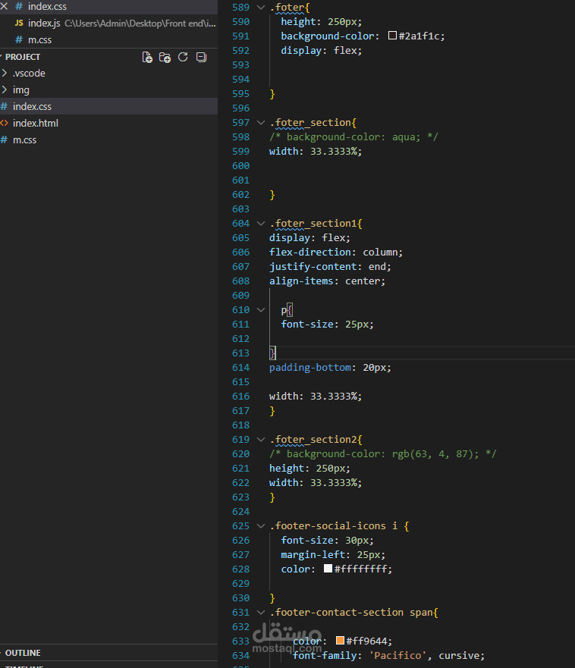Click 'align-items: center;' text
575x668 pixels.
click(327, 281)
